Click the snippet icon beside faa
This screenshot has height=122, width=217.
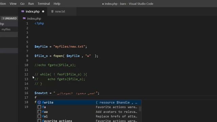click(x=39, y=112)
